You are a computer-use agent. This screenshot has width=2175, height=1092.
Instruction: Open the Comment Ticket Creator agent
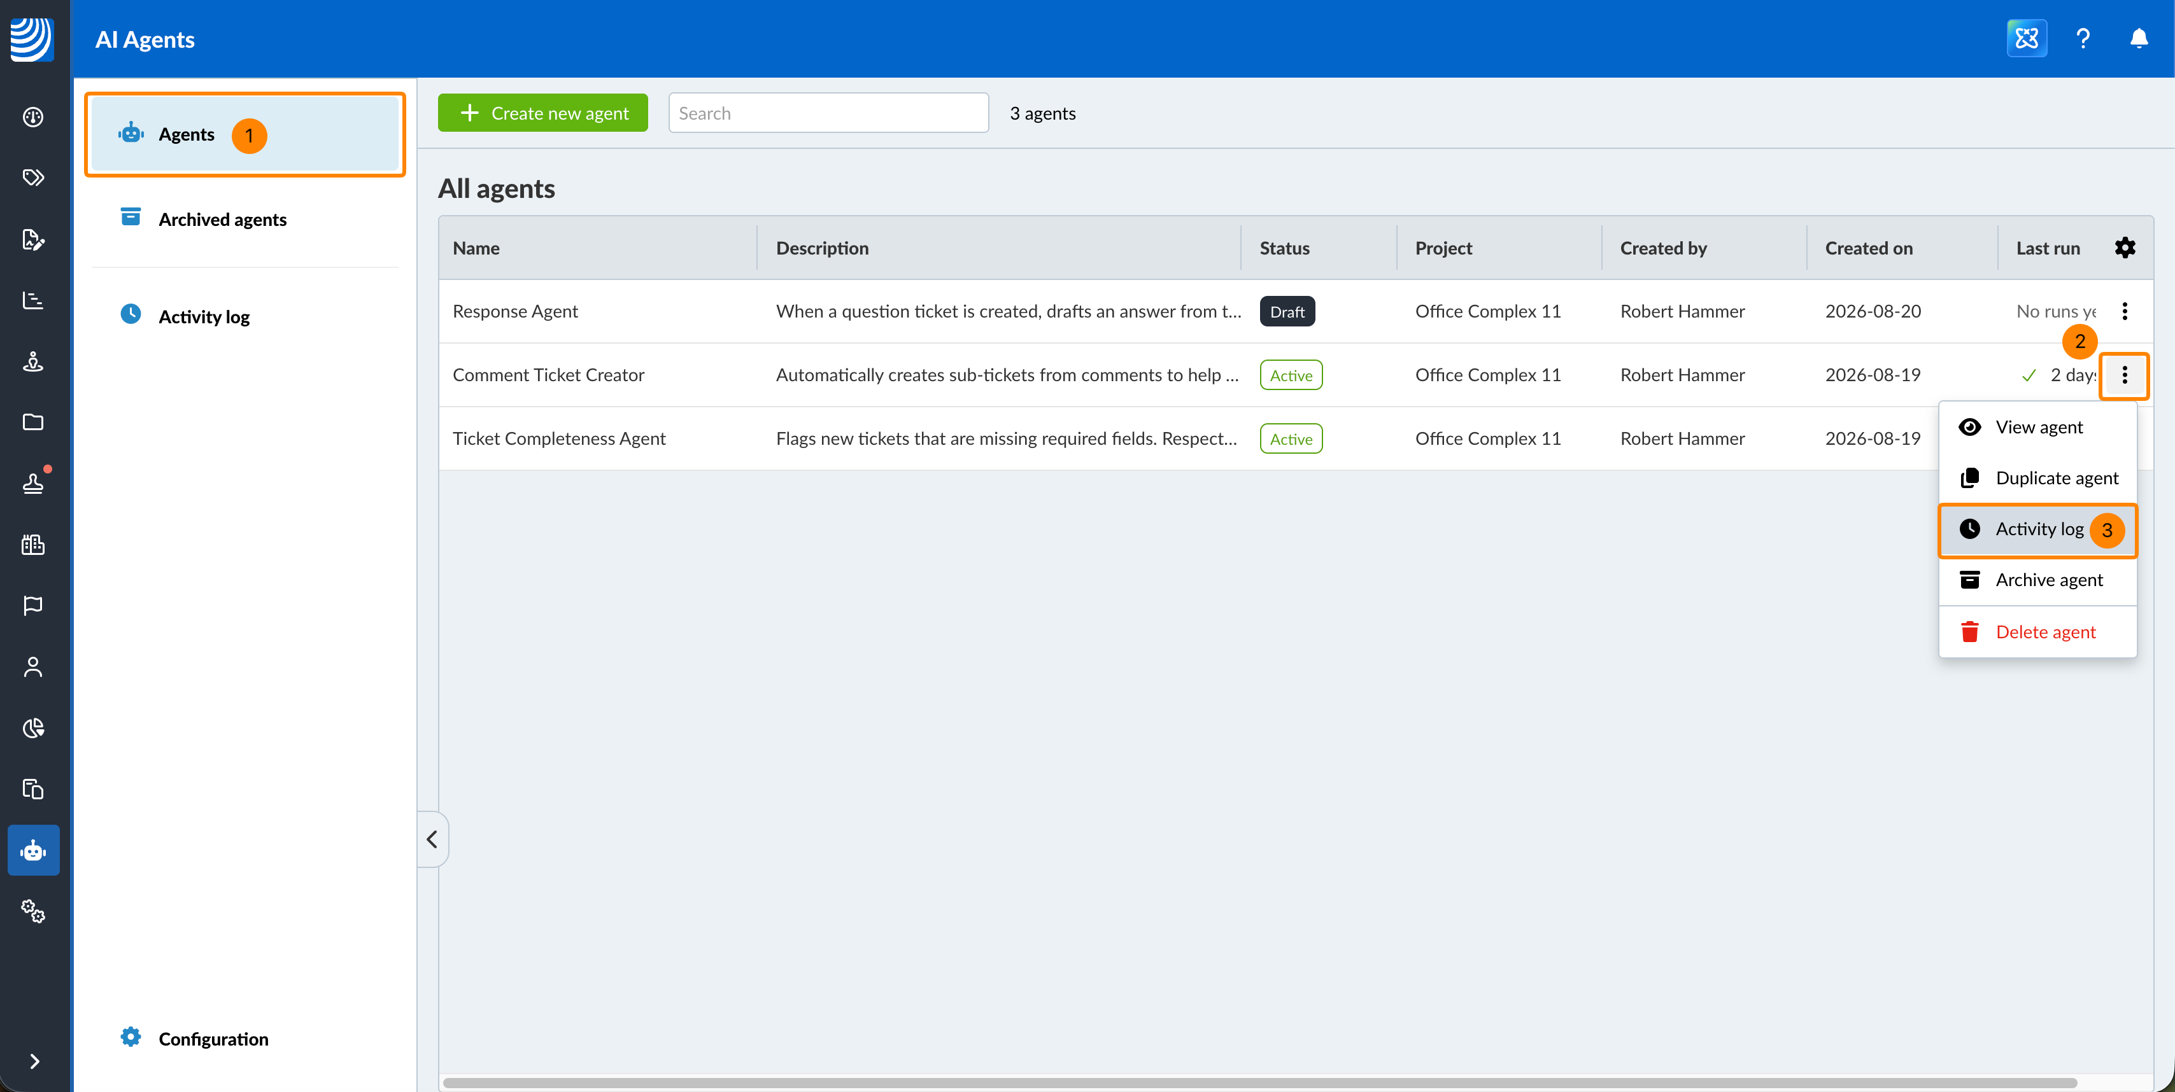coord(548,375)
